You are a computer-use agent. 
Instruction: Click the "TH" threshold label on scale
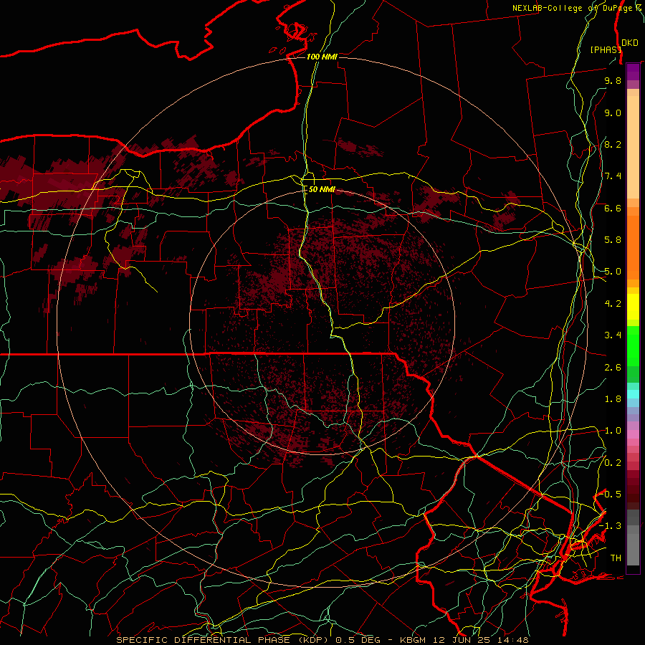click(x=616, y=558)
